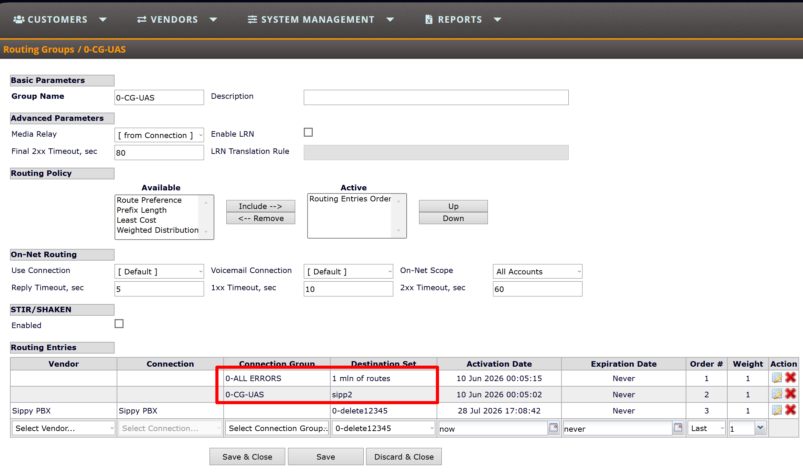Edit the 0-ALL ERRORS routing entry

pyautogui.click(x=777, y=378)
